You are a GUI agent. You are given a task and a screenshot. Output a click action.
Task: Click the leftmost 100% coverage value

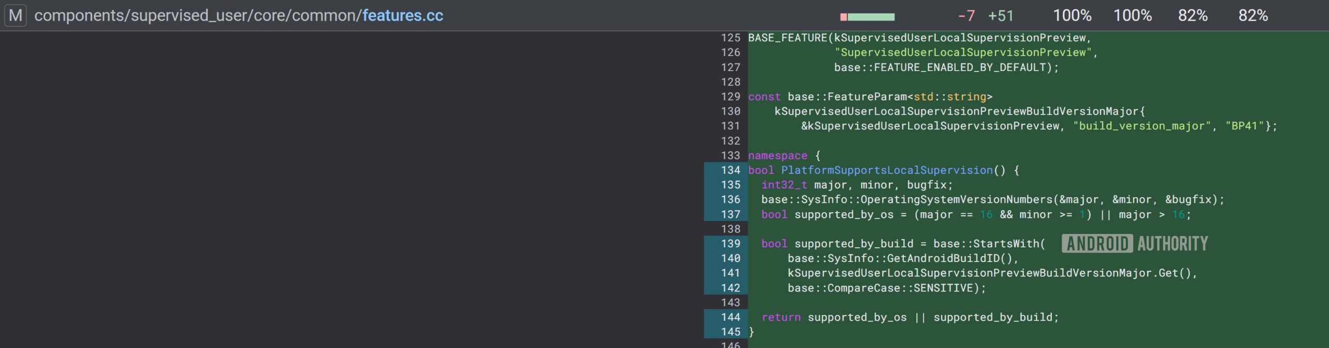pos(1072,16)
